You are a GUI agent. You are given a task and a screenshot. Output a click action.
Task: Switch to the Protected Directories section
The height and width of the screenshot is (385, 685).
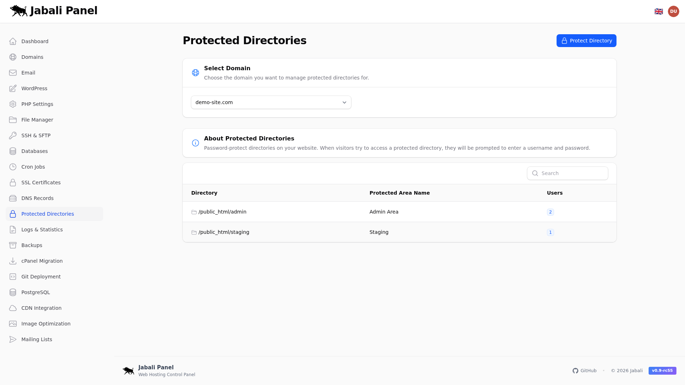[47, 214]
